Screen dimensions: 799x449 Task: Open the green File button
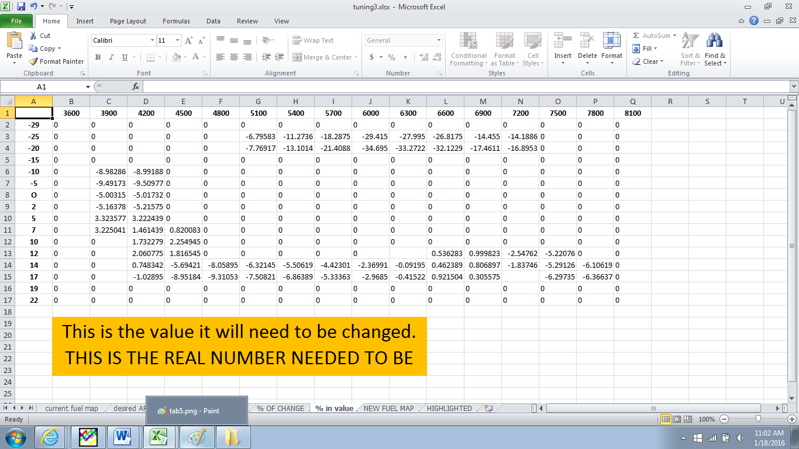tap(16, 21)
